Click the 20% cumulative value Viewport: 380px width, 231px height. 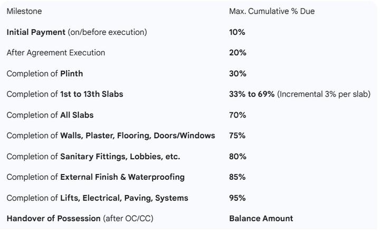237,53
